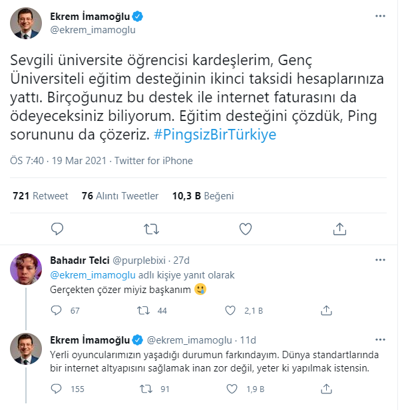Retweet the main tweet
Screen dimensions: 402x410
point(151,229)
